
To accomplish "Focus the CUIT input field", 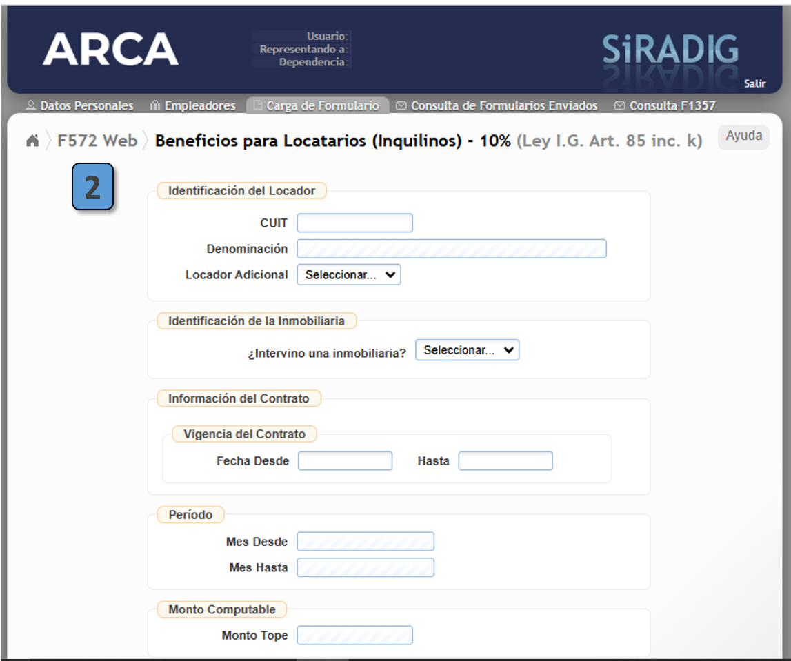I will (x=354, y=223).
